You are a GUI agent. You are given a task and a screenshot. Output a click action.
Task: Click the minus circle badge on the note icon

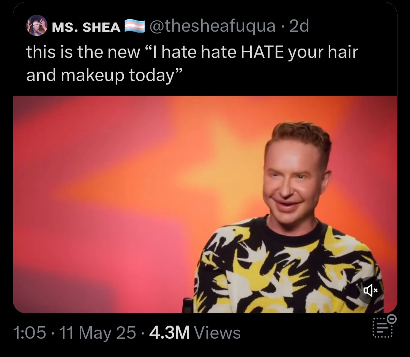click(x=392, y=319)
